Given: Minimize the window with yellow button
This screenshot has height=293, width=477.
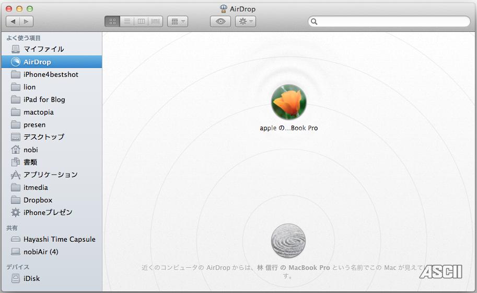Looking at the screenshot, I should 19,9.
